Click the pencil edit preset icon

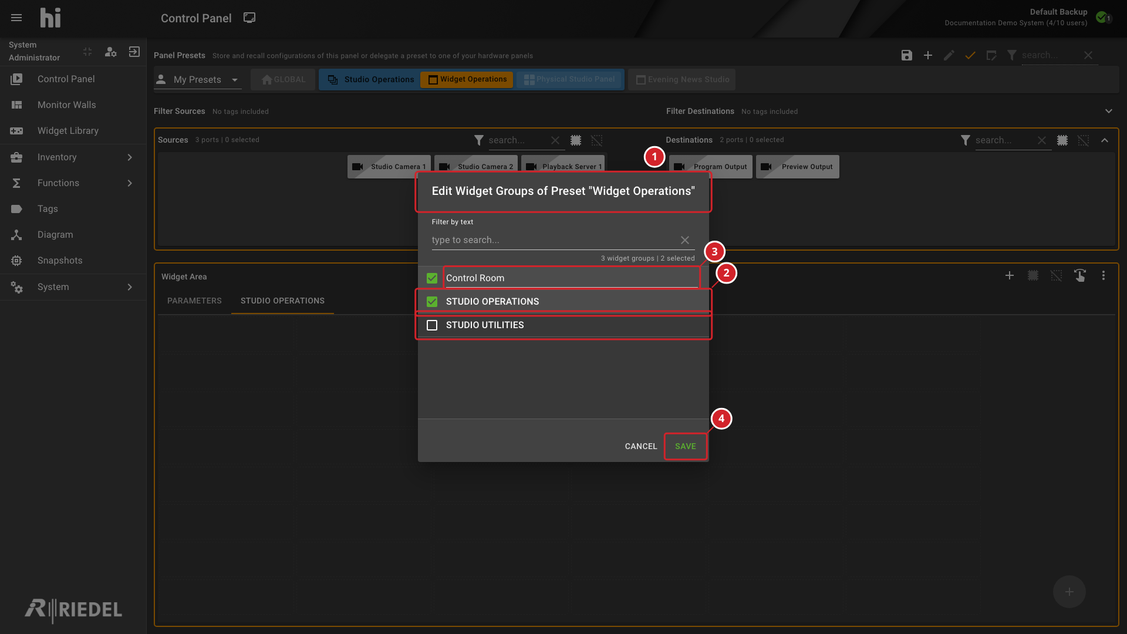point(949,55)
